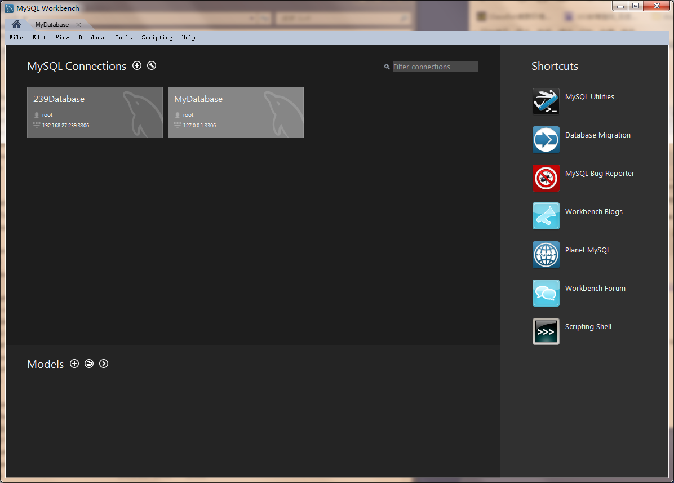Click the filter connections search icon
Image resolution: width=674 pixels, height=483 pixels.
click(387, 67)
